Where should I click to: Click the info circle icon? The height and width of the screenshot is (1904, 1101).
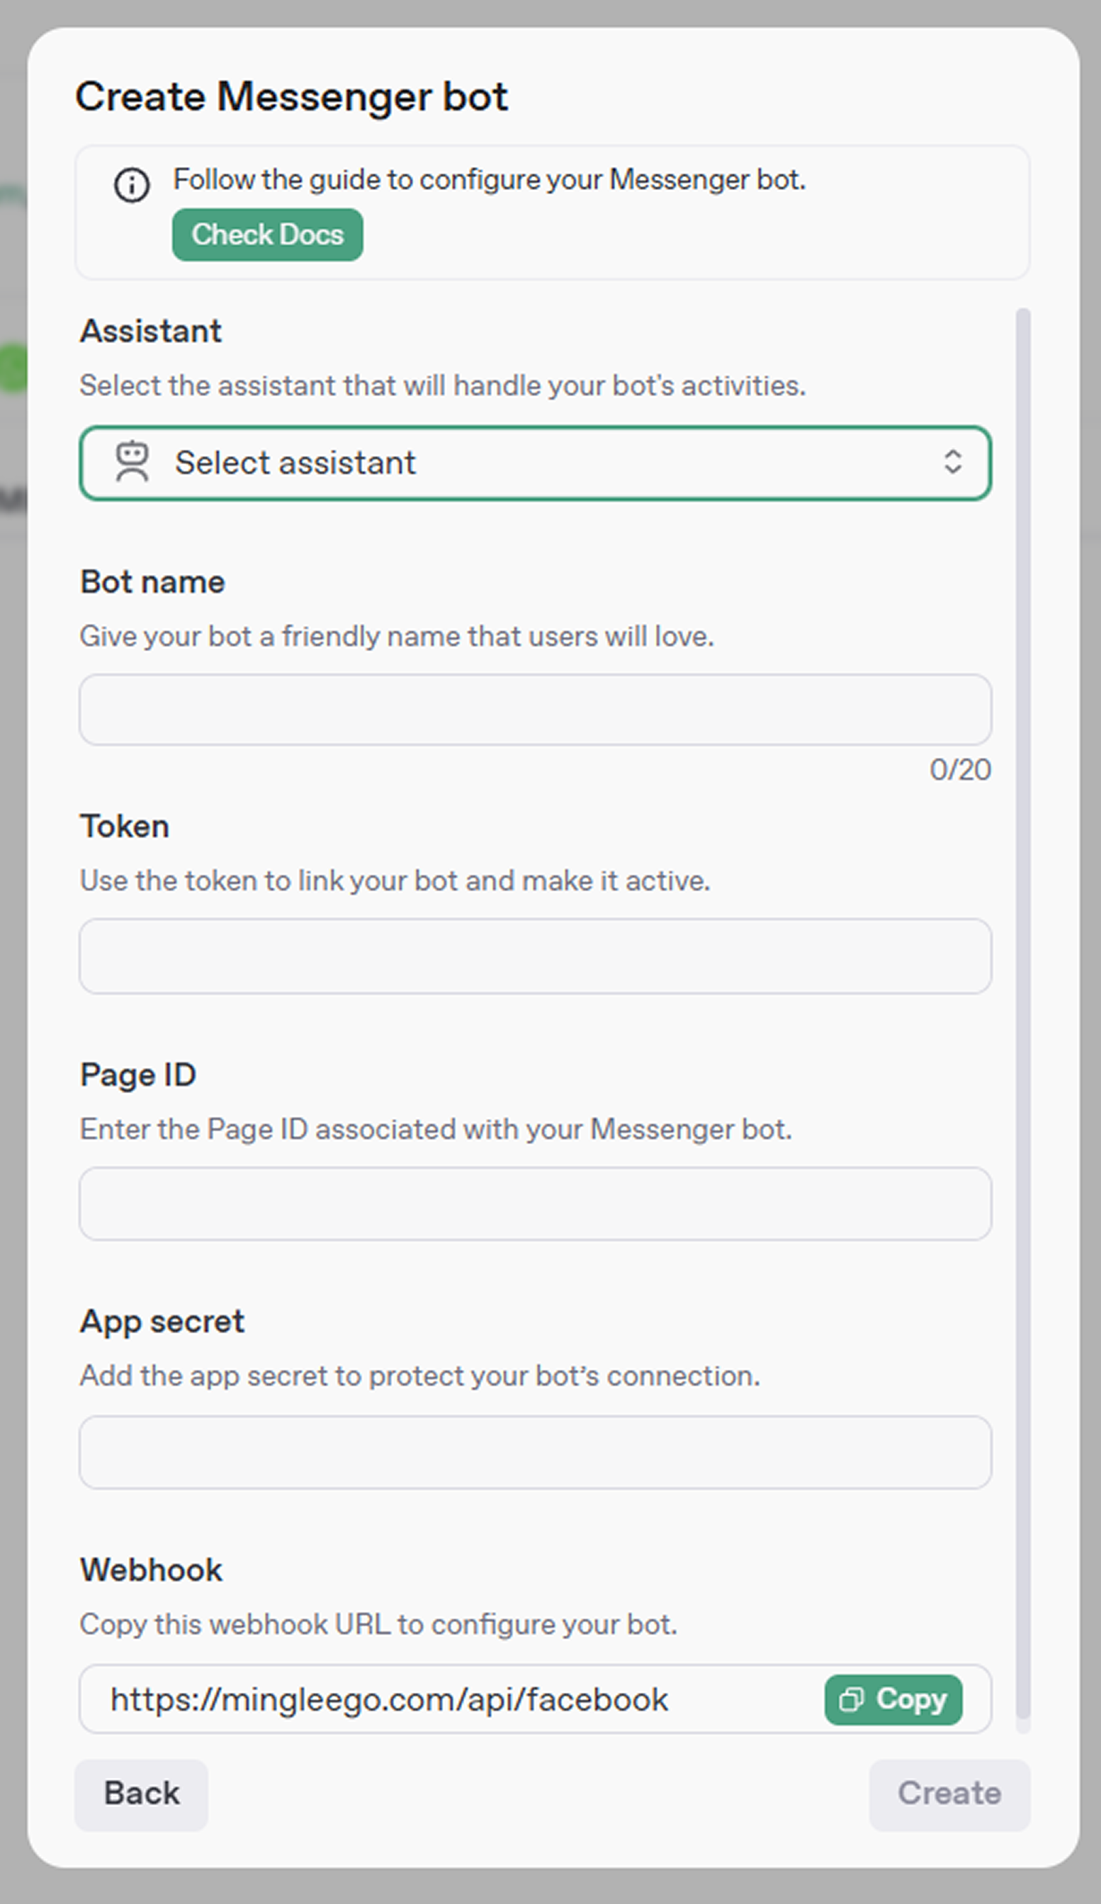pos(132,185)
